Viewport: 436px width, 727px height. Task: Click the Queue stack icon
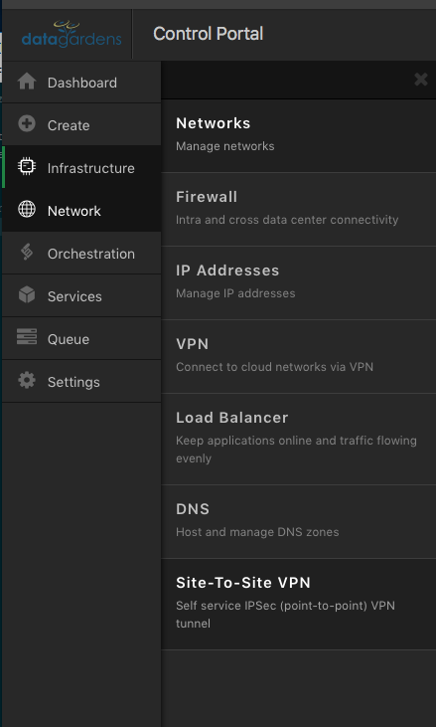[x=27, y=336]
